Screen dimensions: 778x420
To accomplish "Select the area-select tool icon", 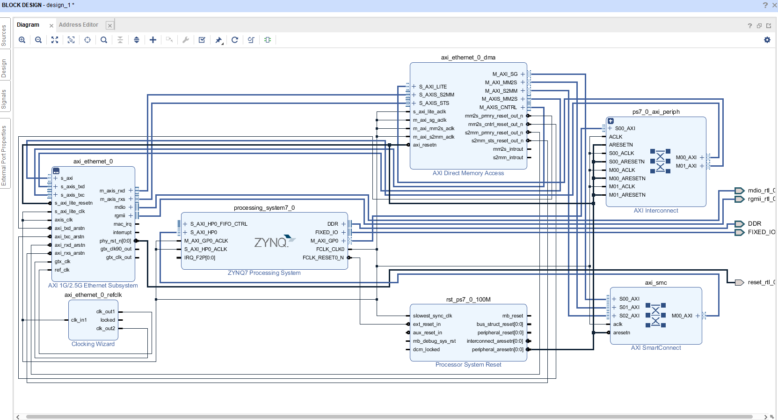I will pos(71,40).
